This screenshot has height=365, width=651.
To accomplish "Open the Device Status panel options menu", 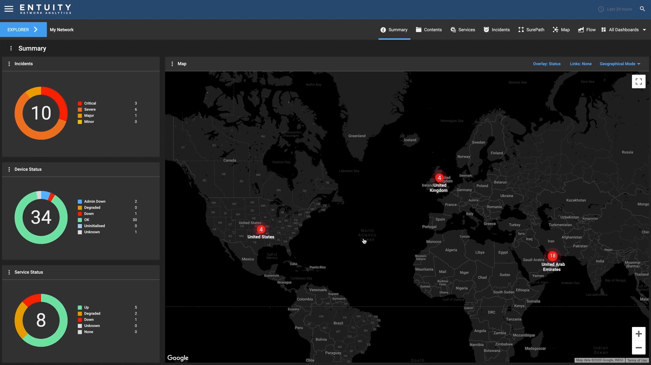I will pyautogui.click(x=9, y=169).
